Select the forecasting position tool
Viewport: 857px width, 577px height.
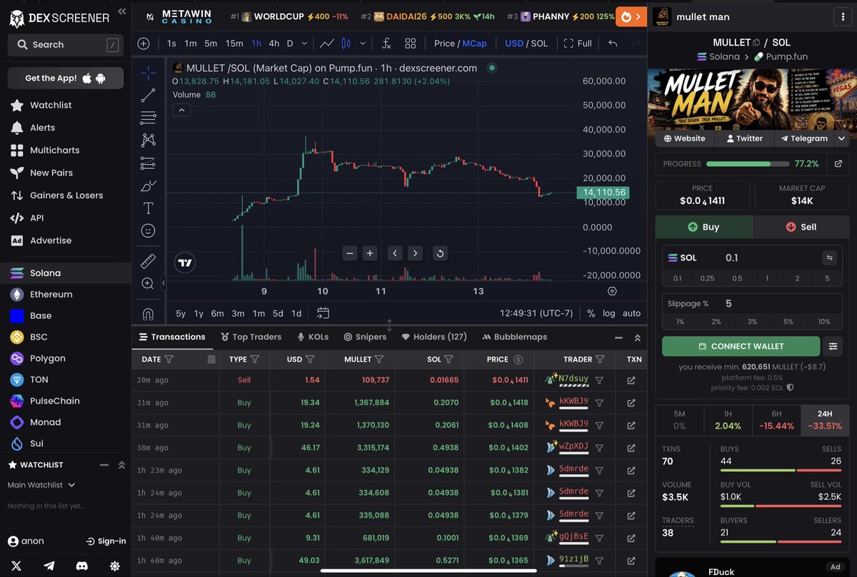(148, 163)
